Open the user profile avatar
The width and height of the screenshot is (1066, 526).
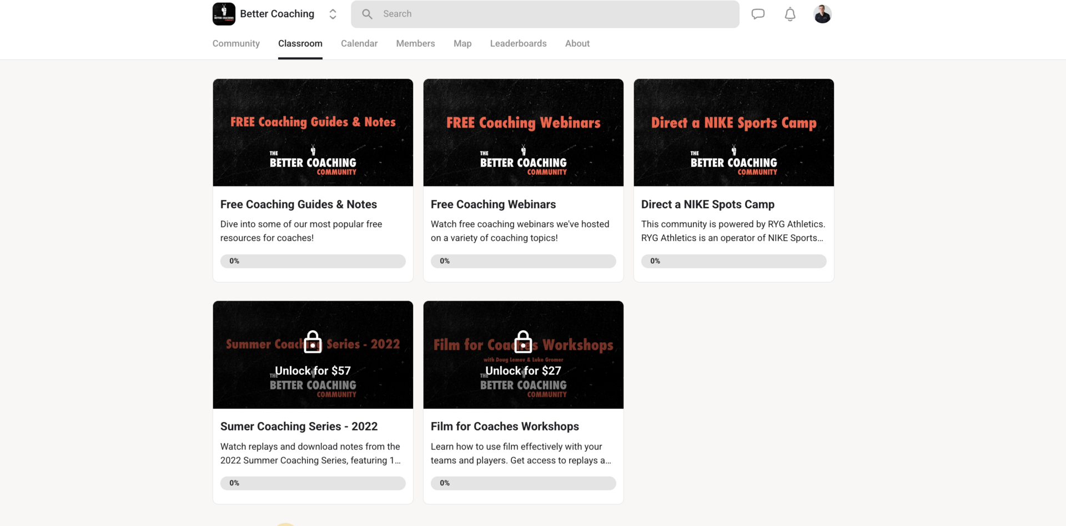click(822, 14)
